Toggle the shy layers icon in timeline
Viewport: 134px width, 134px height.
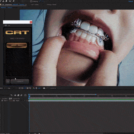coord(15,95)
